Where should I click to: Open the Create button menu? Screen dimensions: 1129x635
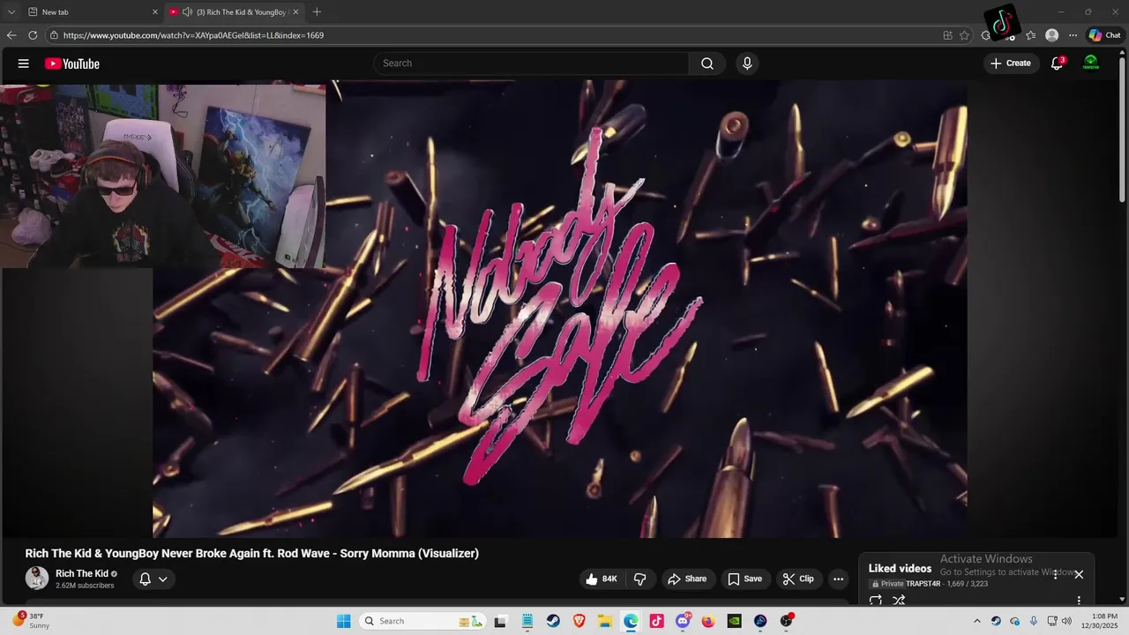pyautogui.click(x=1011, y=63)
